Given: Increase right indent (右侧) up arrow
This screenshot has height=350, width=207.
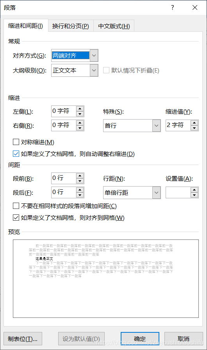Looking at the screenshot, I should click(80, 123).
